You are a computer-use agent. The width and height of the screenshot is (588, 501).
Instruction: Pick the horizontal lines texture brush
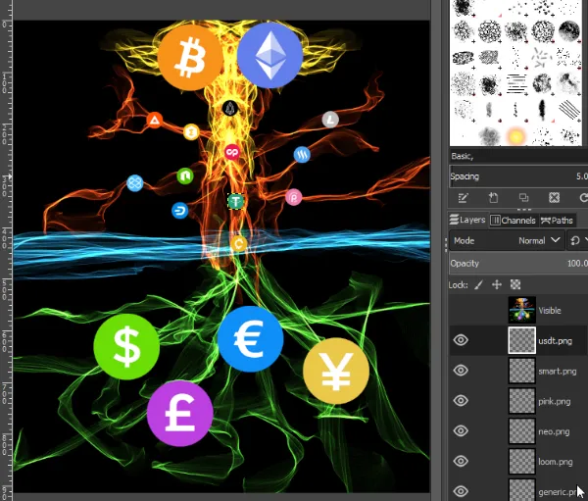pyautogui.click(x=516, y=83)
